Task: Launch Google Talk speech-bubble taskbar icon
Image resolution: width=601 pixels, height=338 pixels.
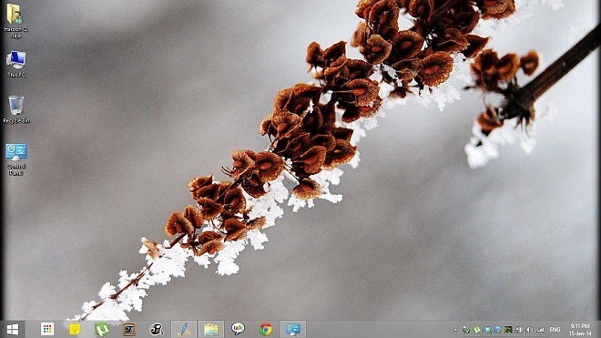Action: (238, 329)
